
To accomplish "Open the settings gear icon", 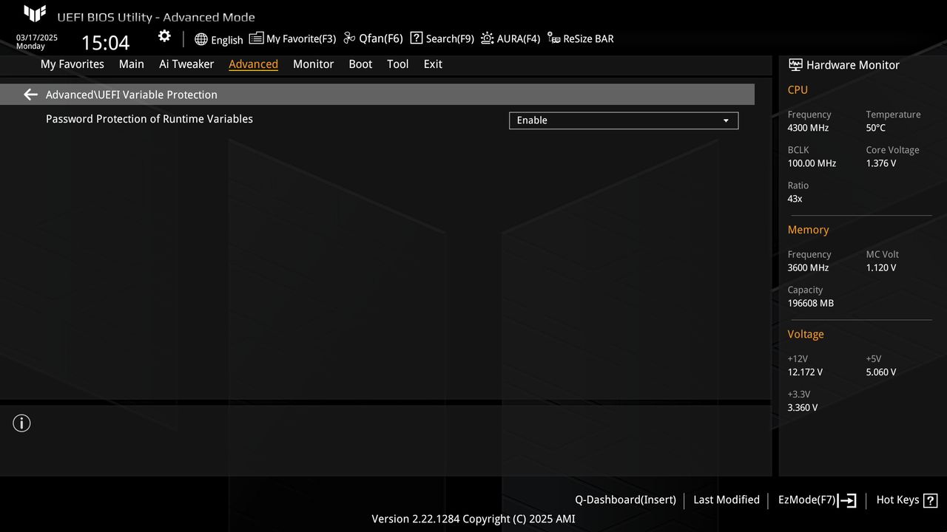I will [164, 36].
